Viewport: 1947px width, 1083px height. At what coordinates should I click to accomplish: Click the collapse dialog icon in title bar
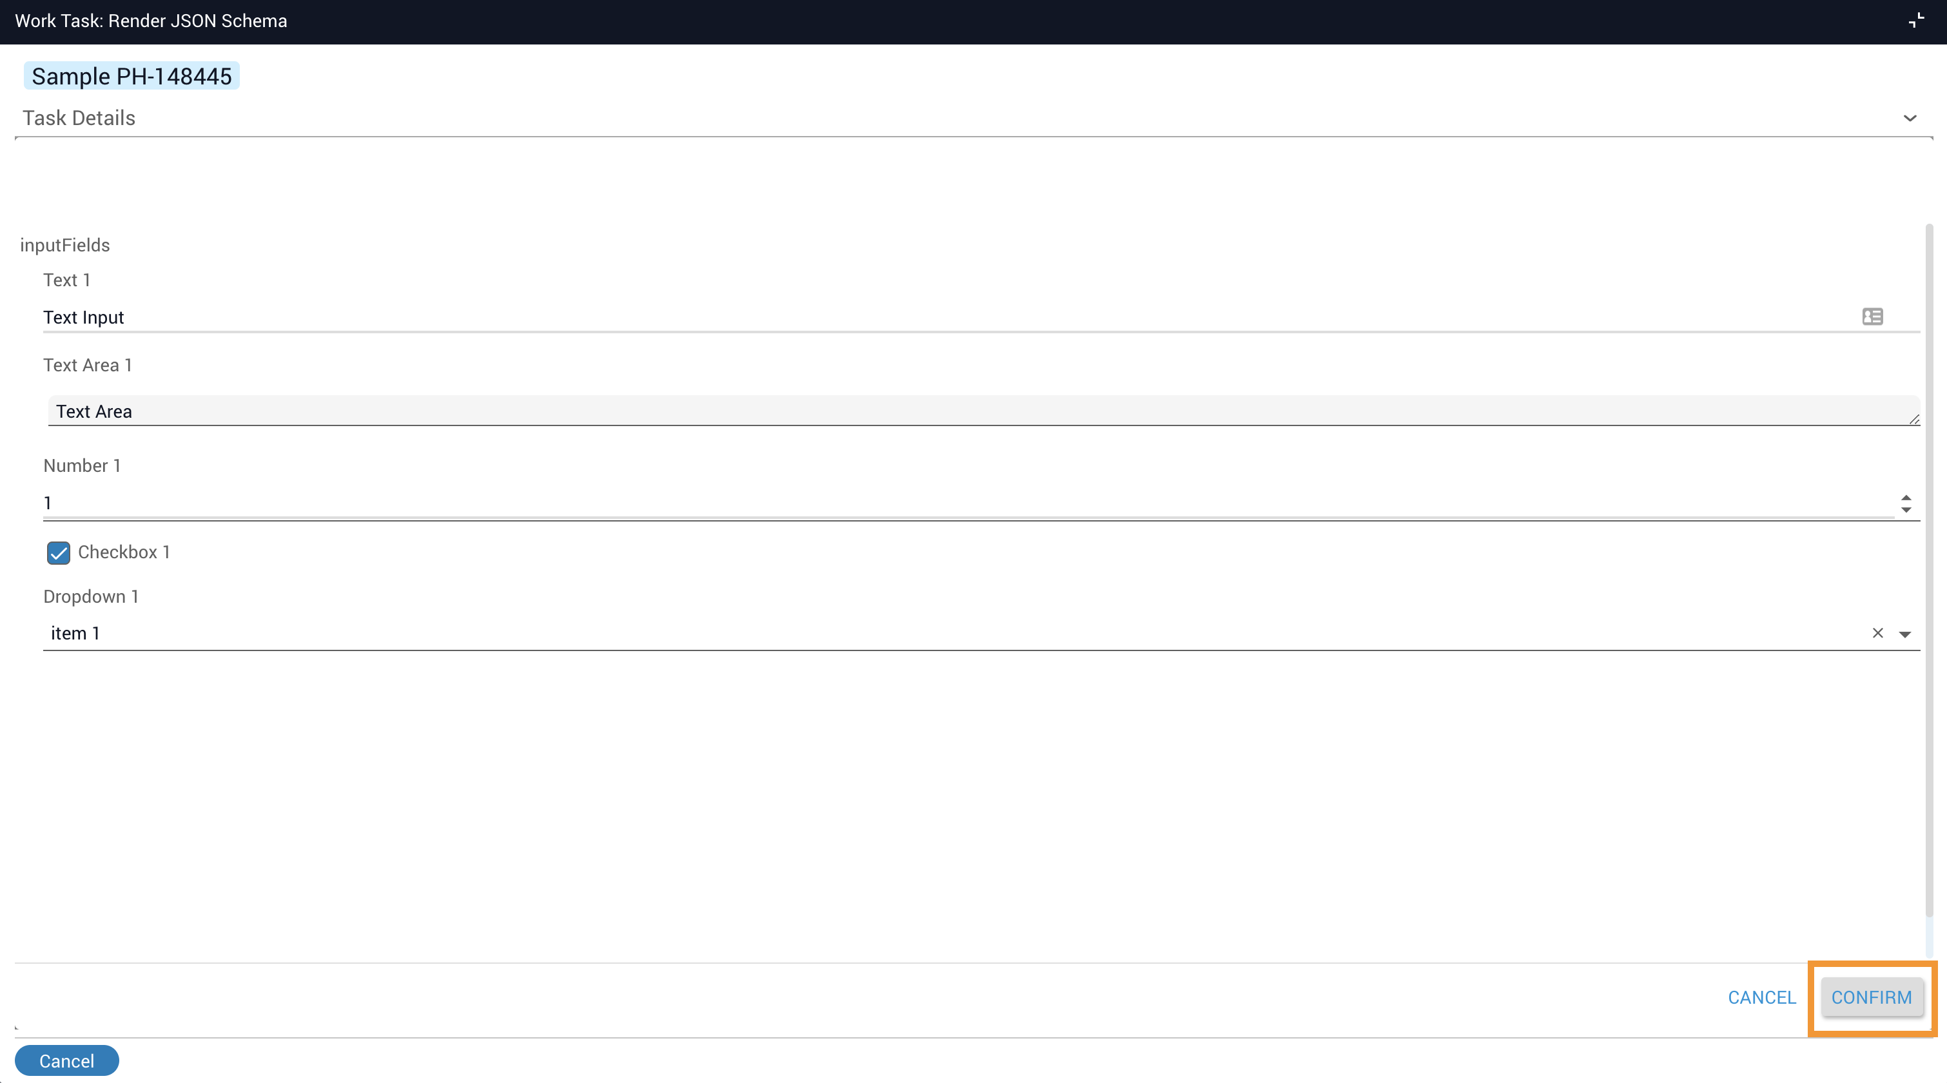[x=1916, y=21]
